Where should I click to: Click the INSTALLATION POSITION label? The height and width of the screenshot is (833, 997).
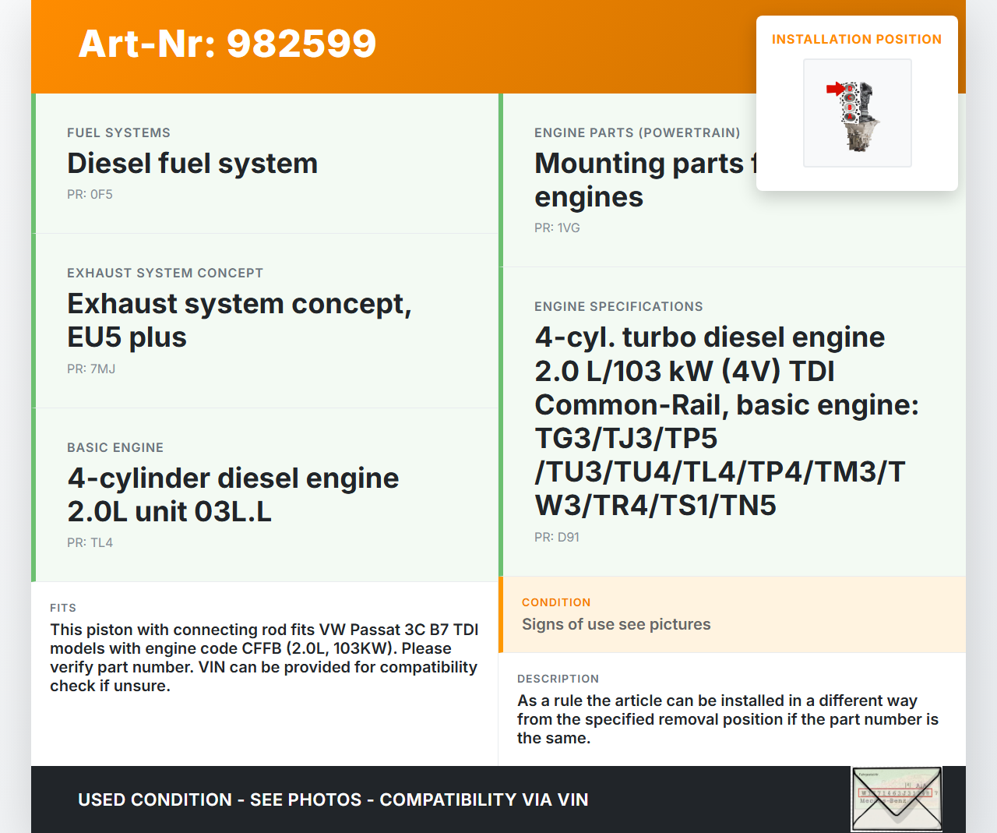[856, 40]
